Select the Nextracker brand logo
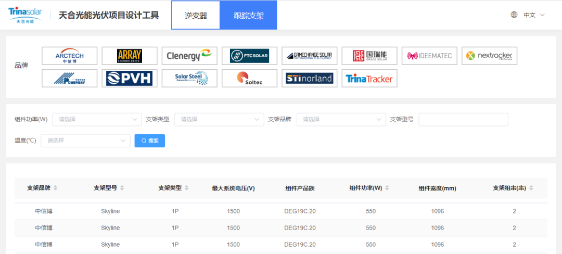Image resolution: width=562 pixels, height=254 pixels. pyautogui.click(x=489, y=56)
